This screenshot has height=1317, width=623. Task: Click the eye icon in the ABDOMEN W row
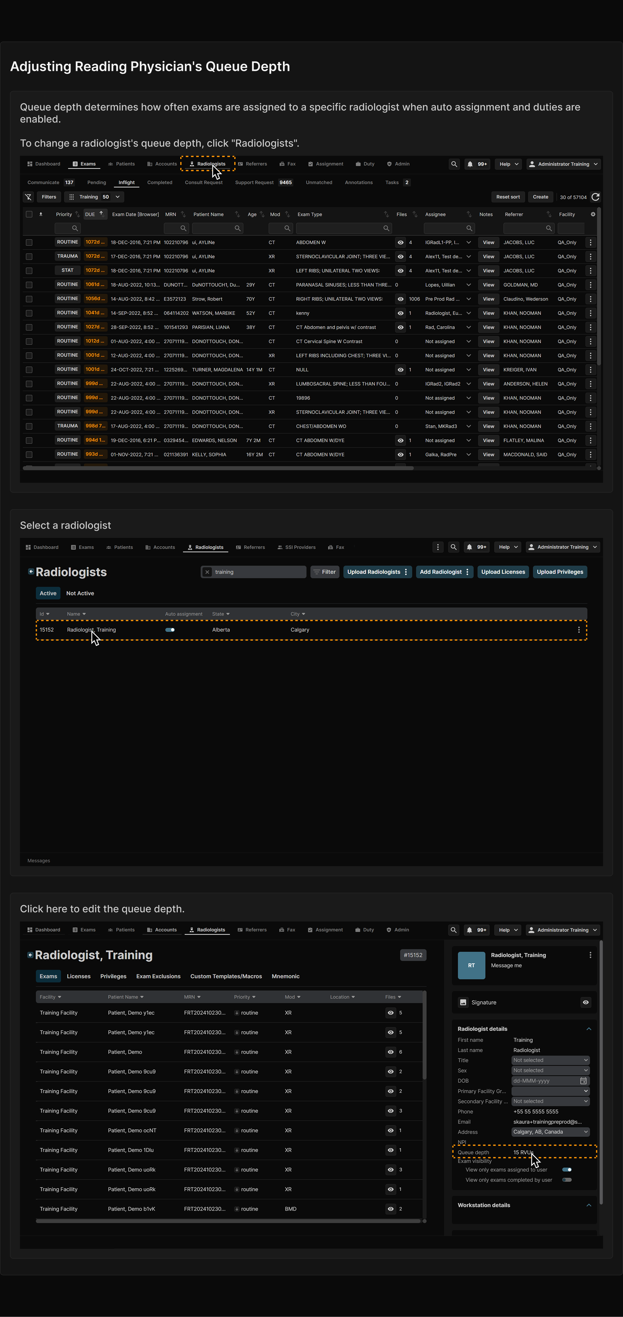(401, 242)
